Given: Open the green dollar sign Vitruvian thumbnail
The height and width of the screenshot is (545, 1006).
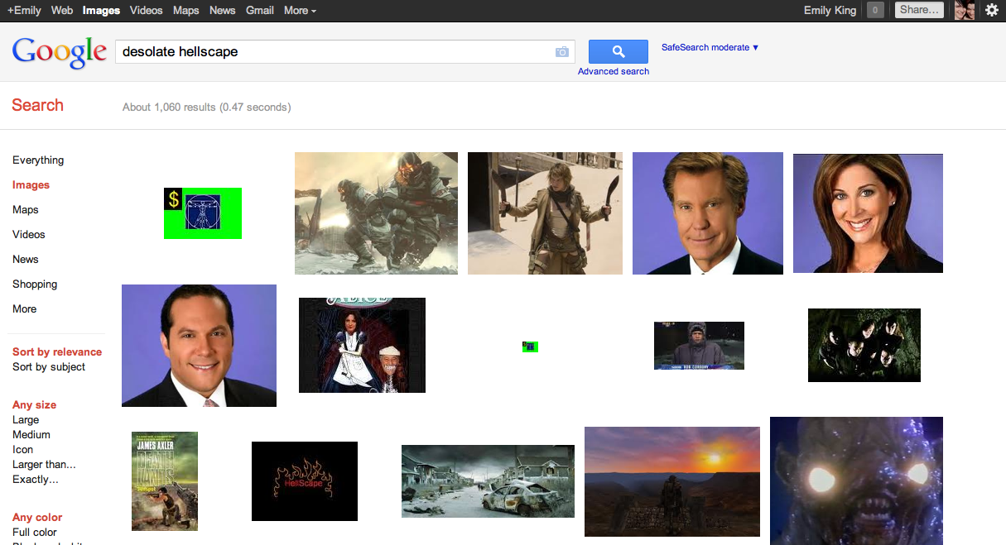Looking at the screenshot, I should 203,213.
